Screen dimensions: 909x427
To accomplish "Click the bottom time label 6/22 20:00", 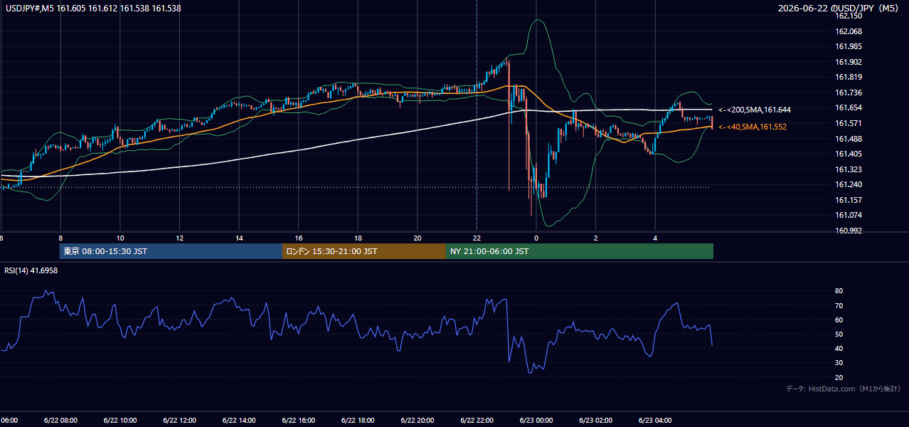I will pyautogui.click(x=418, y=421).
